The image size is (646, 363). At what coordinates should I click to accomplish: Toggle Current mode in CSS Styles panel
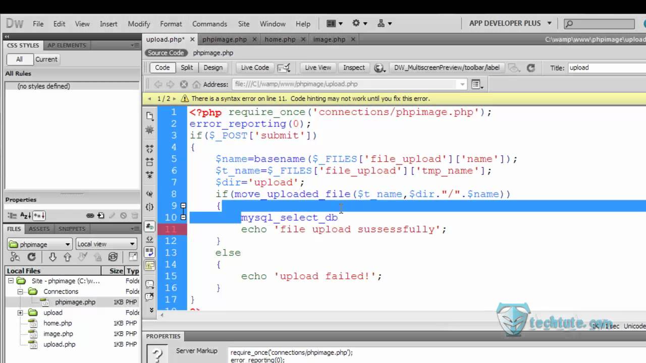(46, 59)
